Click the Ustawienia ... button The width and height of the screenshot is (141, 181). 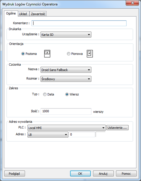pyautogui.click(x=118, y=128)
